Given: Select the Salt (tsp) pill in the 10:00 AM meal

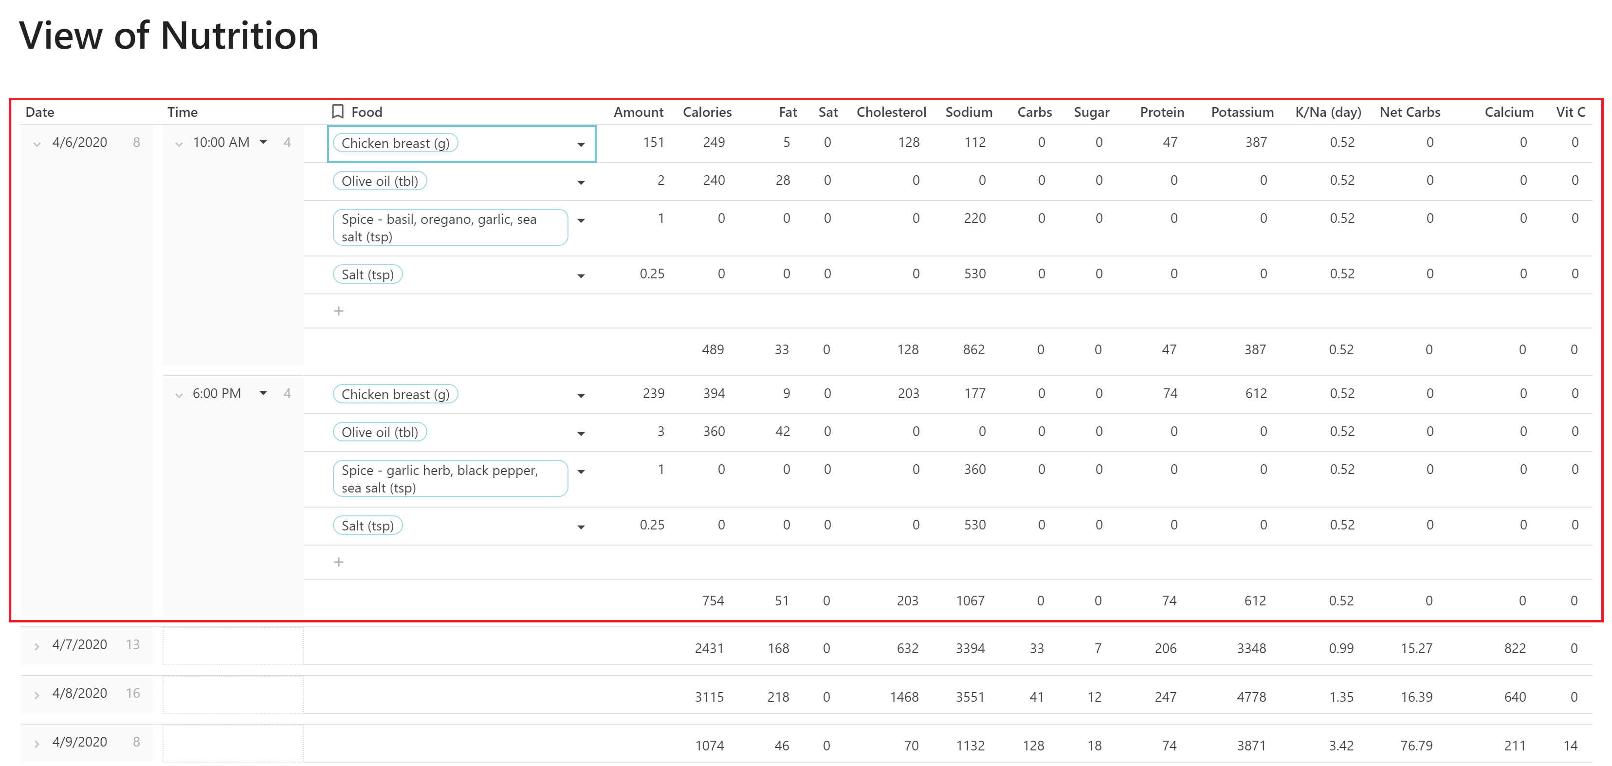Looking at the screenshot, I should [x=368, y=274].
